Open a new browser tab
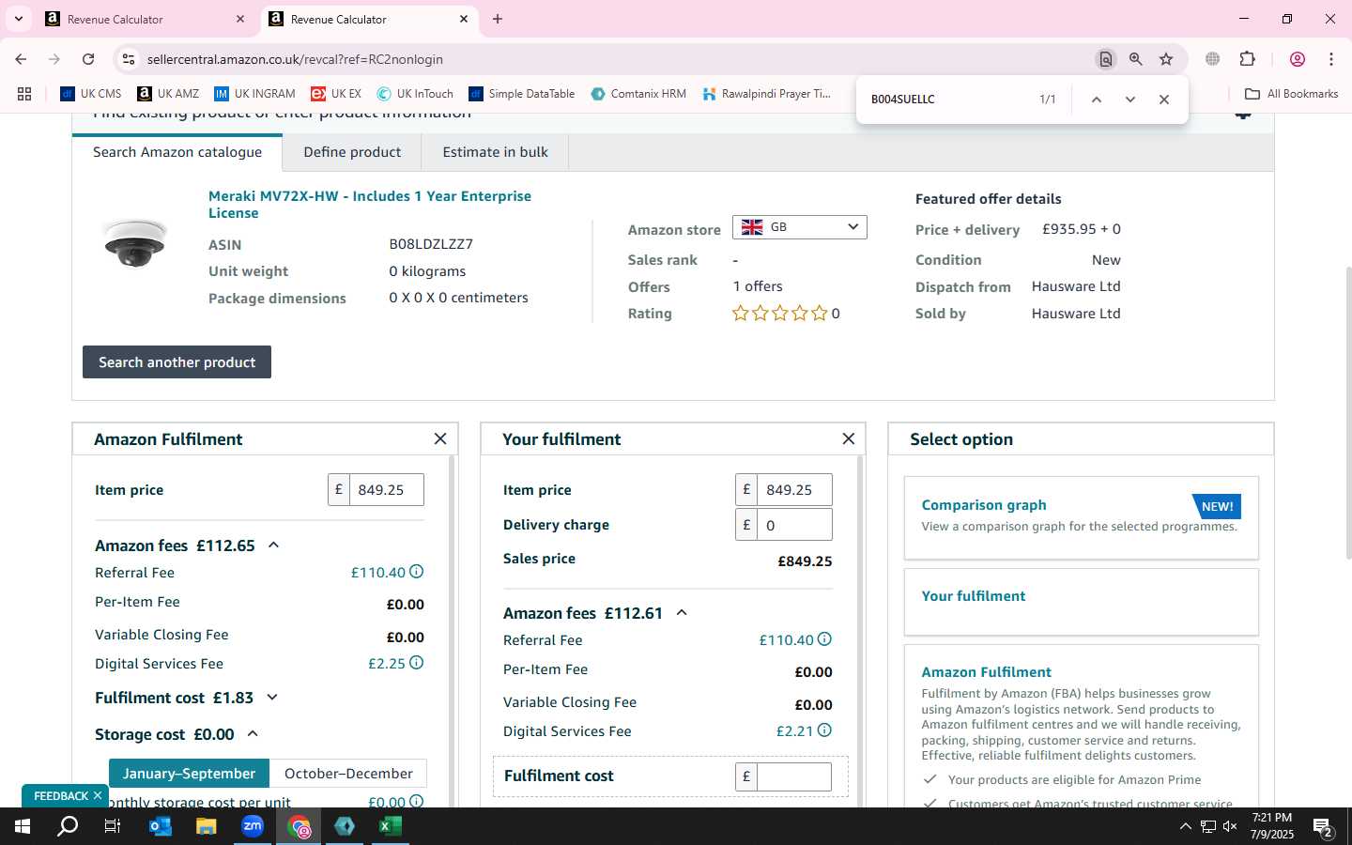This screenshot has width=1352, height=845. (498, 19)
